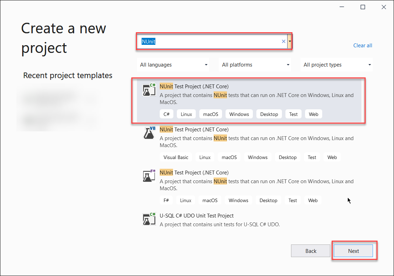Select U-SQL C# UDO Unit Test Project title

tap(196, 216)
